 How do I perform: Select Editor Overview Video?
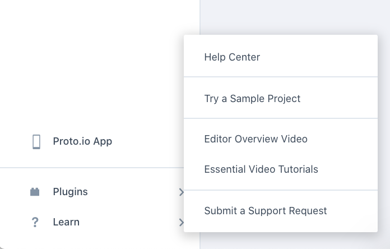tap(256, 139)
